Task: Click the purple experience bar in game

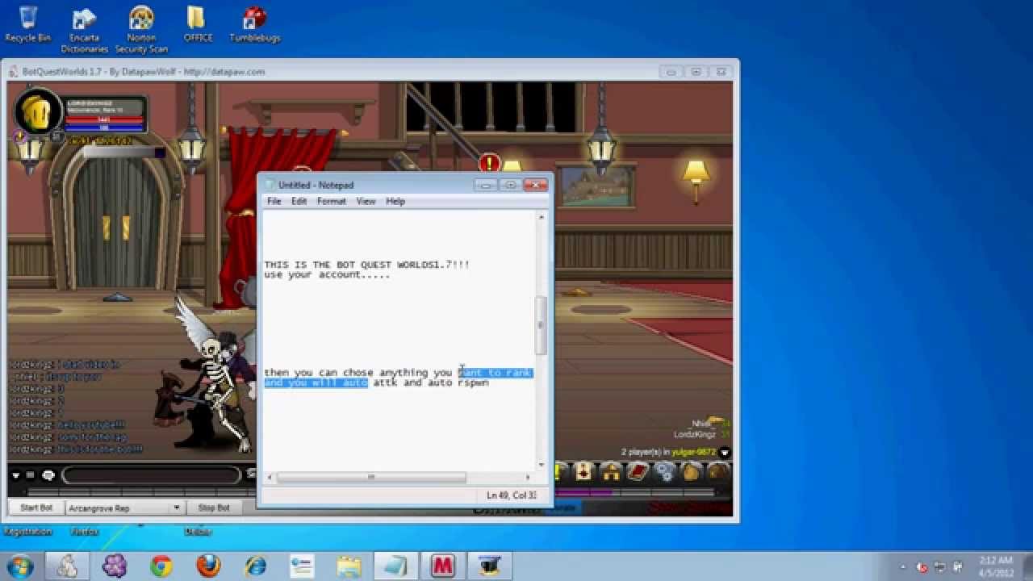Action: pos(583,491)
